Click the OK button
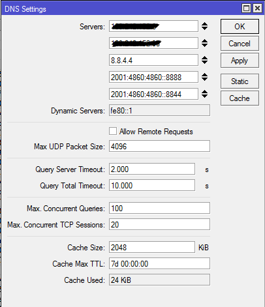 click(x=240, y=26)
